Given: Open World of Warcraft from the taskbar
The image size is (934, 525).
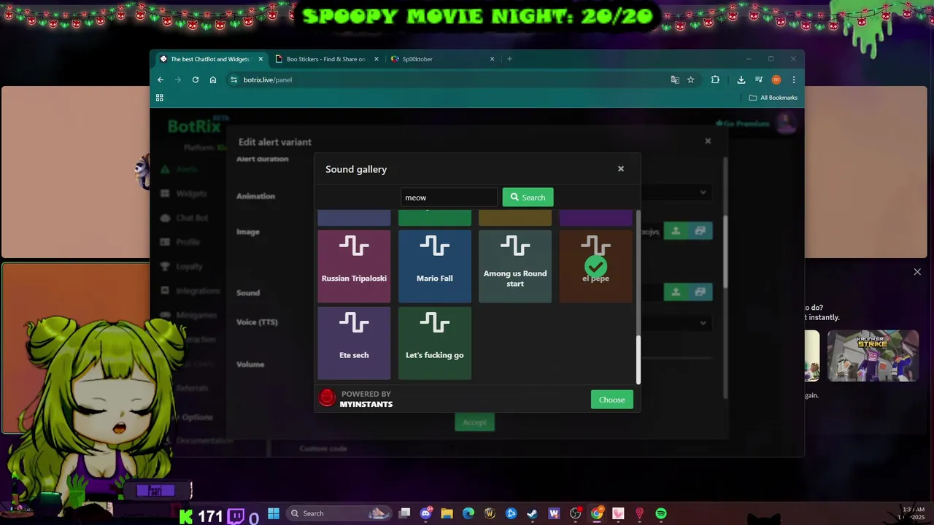Looking at the screenshot, I should pos(490,513).
